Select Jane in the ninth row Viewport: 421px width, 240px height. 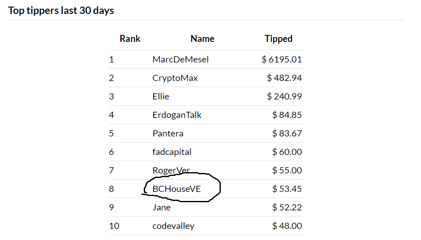click(161, 207)
